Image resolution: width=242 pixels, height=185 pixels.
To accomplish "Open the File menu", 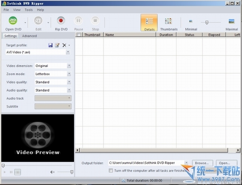I will tap(6, 10).
